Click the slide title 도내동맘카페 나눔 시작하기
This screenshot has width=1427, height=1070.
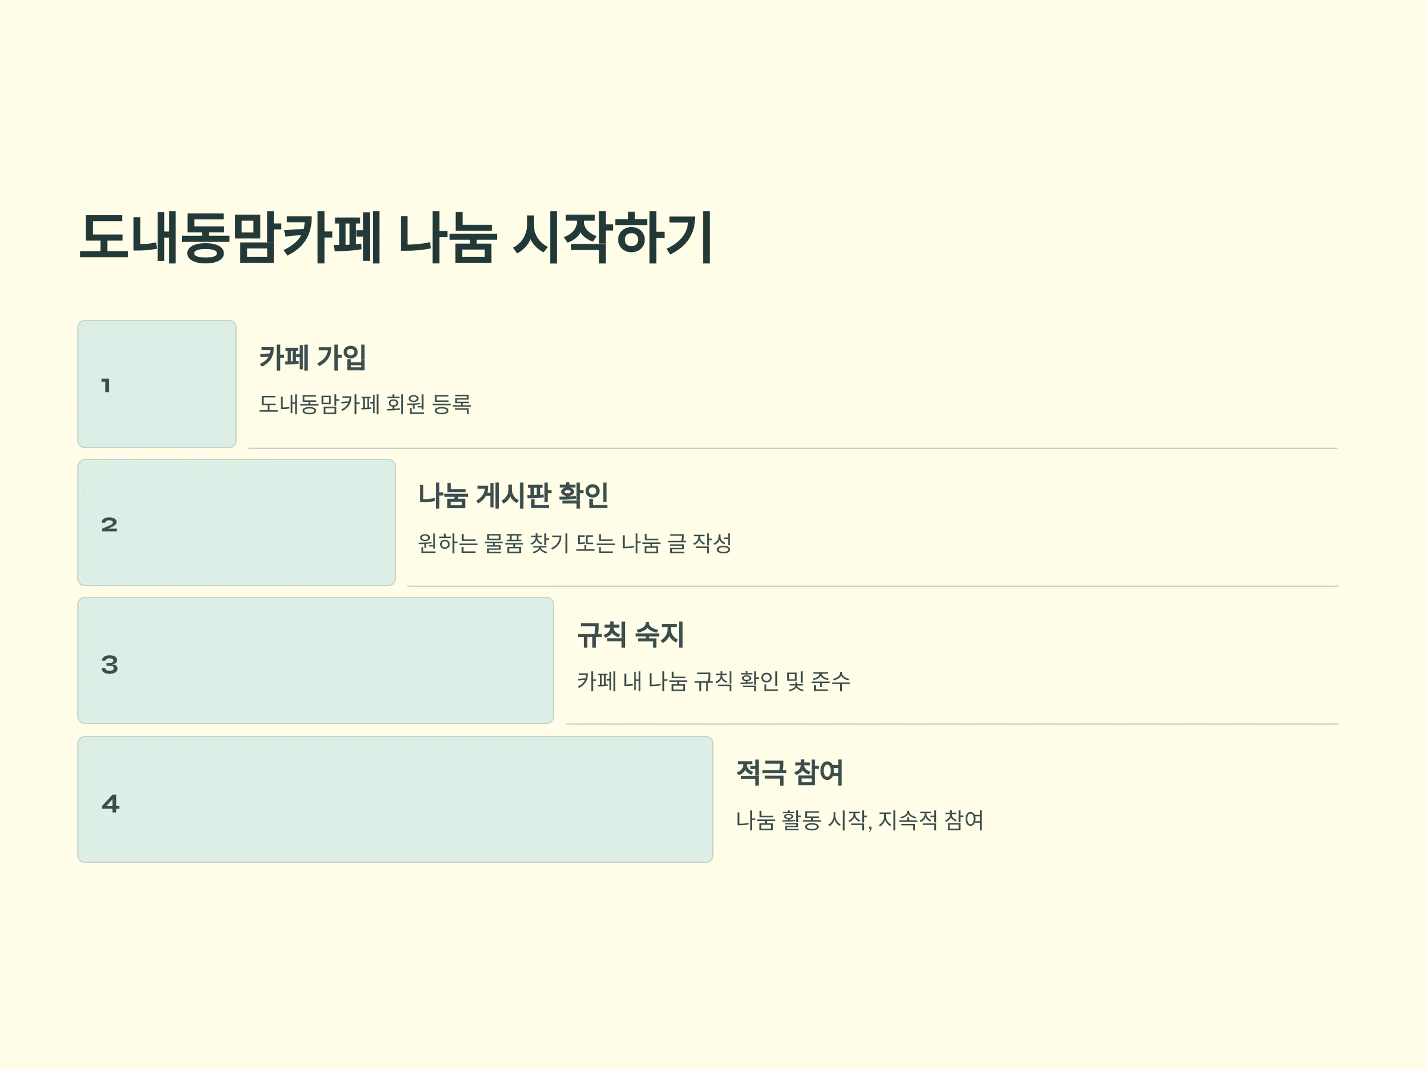click(395, 237)
